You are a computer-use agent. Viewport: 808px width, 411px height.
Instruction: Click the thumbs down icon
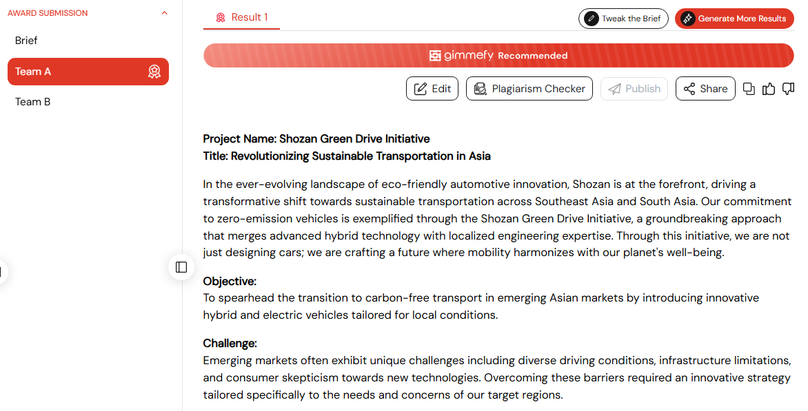click(x=789, y=89)
